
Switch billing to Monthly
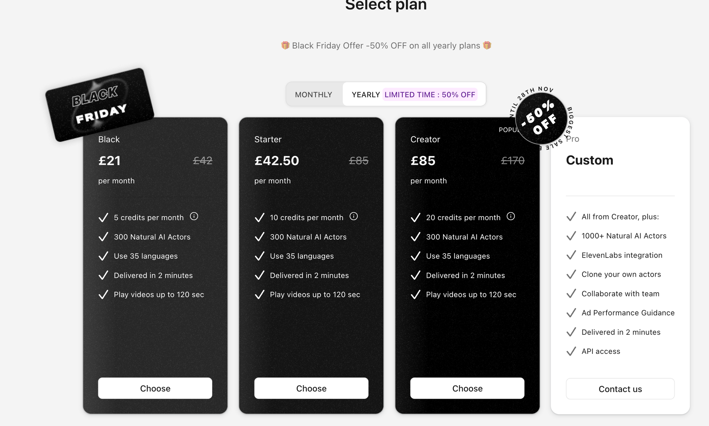[314, 94]
